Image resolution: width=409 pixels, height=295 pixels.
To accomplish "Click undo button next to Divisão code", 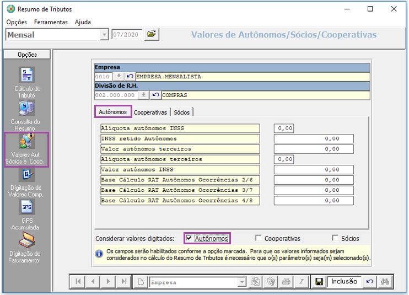I will [x=155, y=95].
